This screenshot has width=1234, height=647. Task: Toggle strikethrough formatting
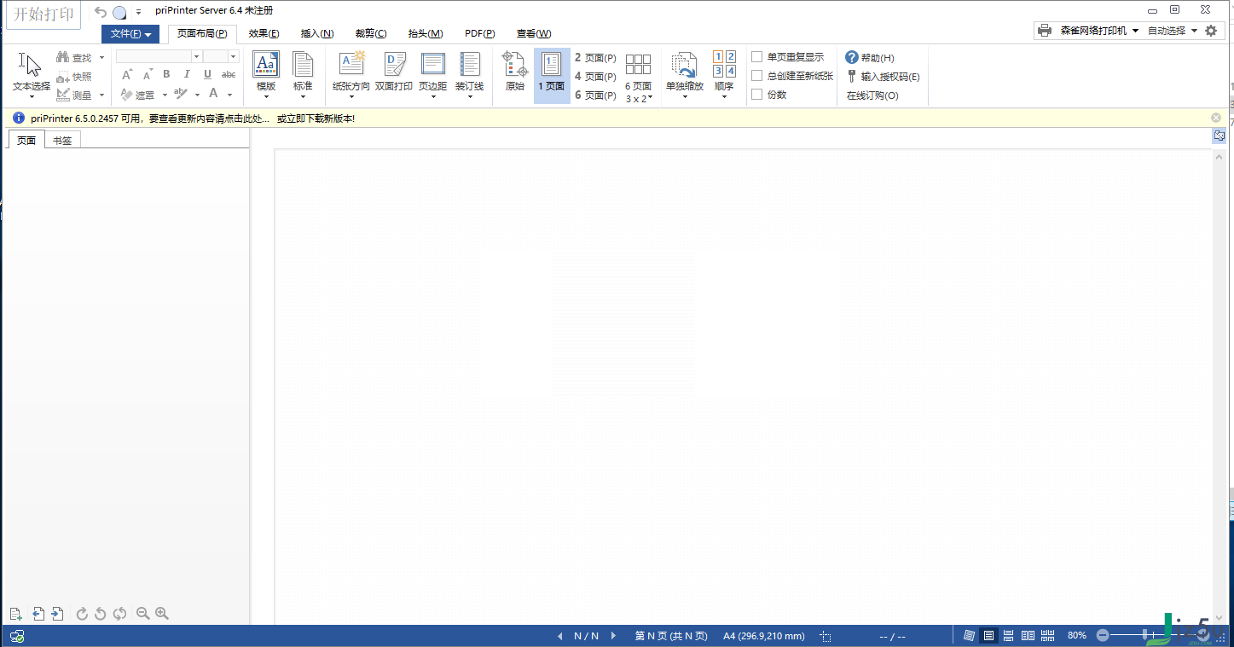(x=229, y=75)
